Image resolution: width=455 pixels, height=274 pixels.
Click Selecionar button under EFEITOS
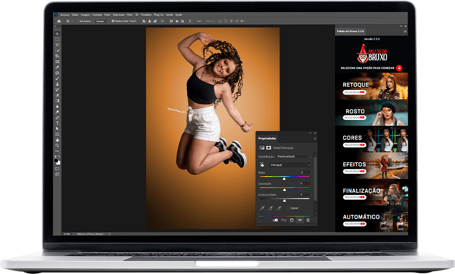(x=354, y=171)
